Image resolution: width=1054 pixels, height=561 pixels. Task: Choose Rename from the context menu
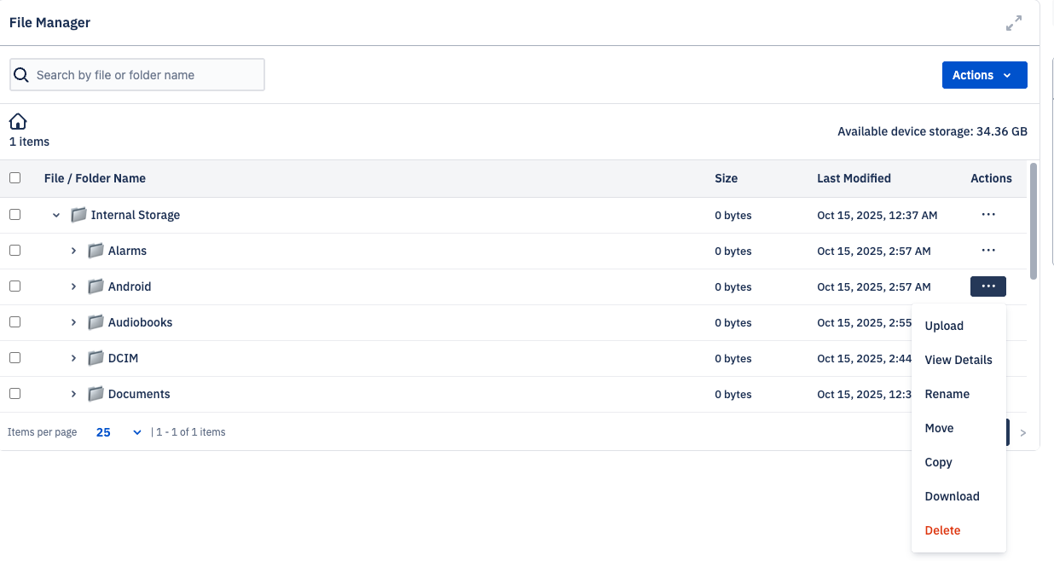pyautogui.click(x=947, y=394)
